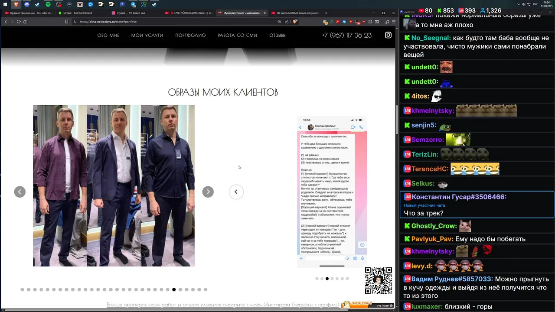Open РАБОТА СО СМИ menu item
This screenshot has width=555, height=312.
tap(238, 36)
